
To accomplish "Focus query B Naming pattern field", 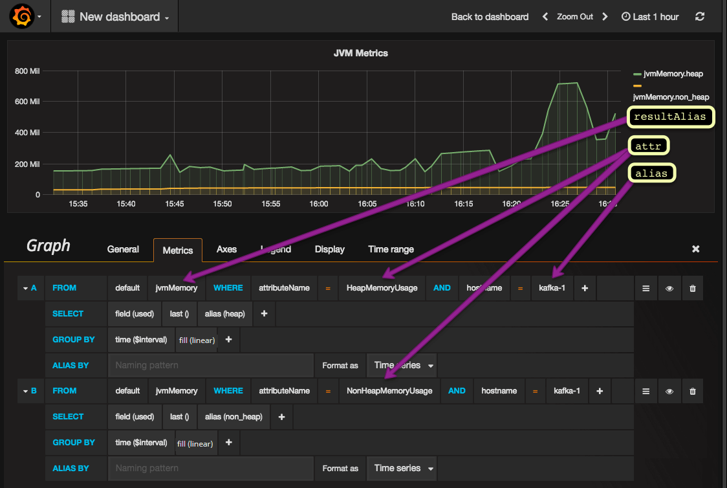I will [x=211, y=469].
